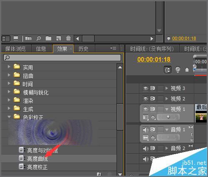208x177 pixels.
Task: Click the trash delete icon
Action: pos(68,38)
